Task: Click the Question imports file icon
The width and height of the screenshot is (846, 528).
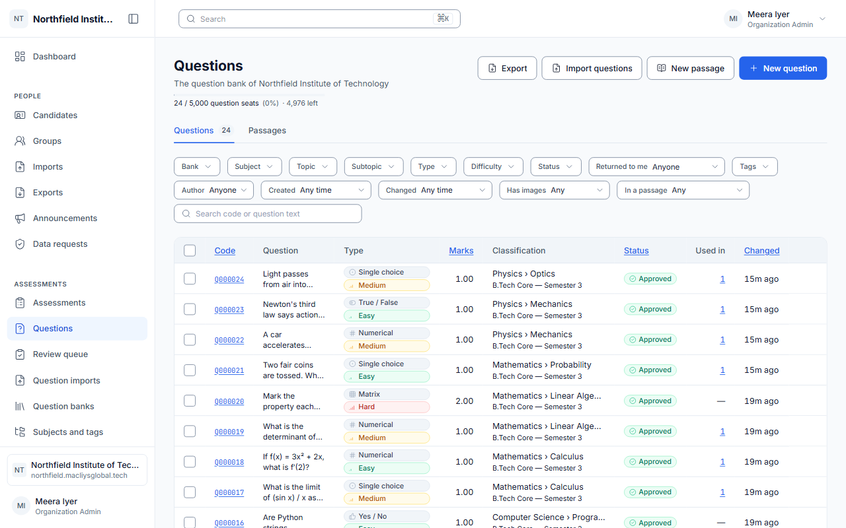Action: click(x=20, y=381)
